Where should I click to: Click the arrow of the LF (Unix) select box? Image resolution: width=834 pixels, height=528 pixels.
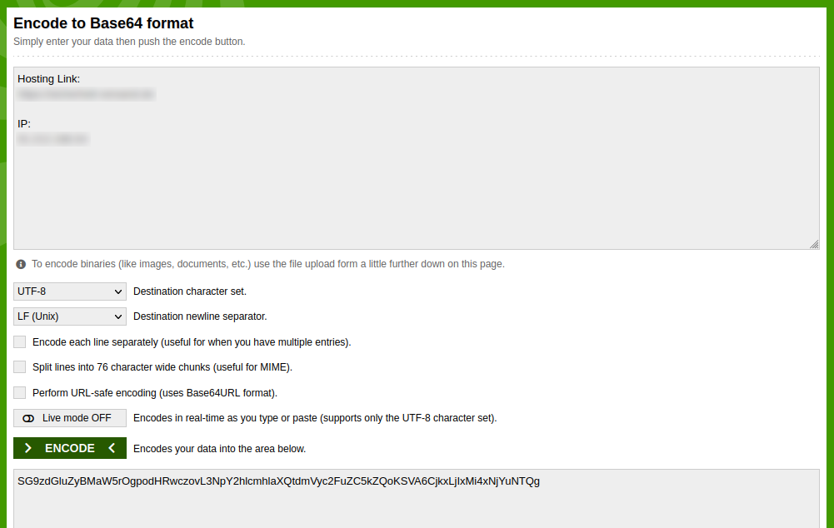point(117,316)
